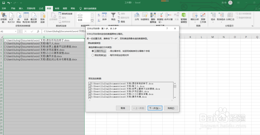Click the select-all corner of sheet
Screen dimensions: 260x135
2,37
